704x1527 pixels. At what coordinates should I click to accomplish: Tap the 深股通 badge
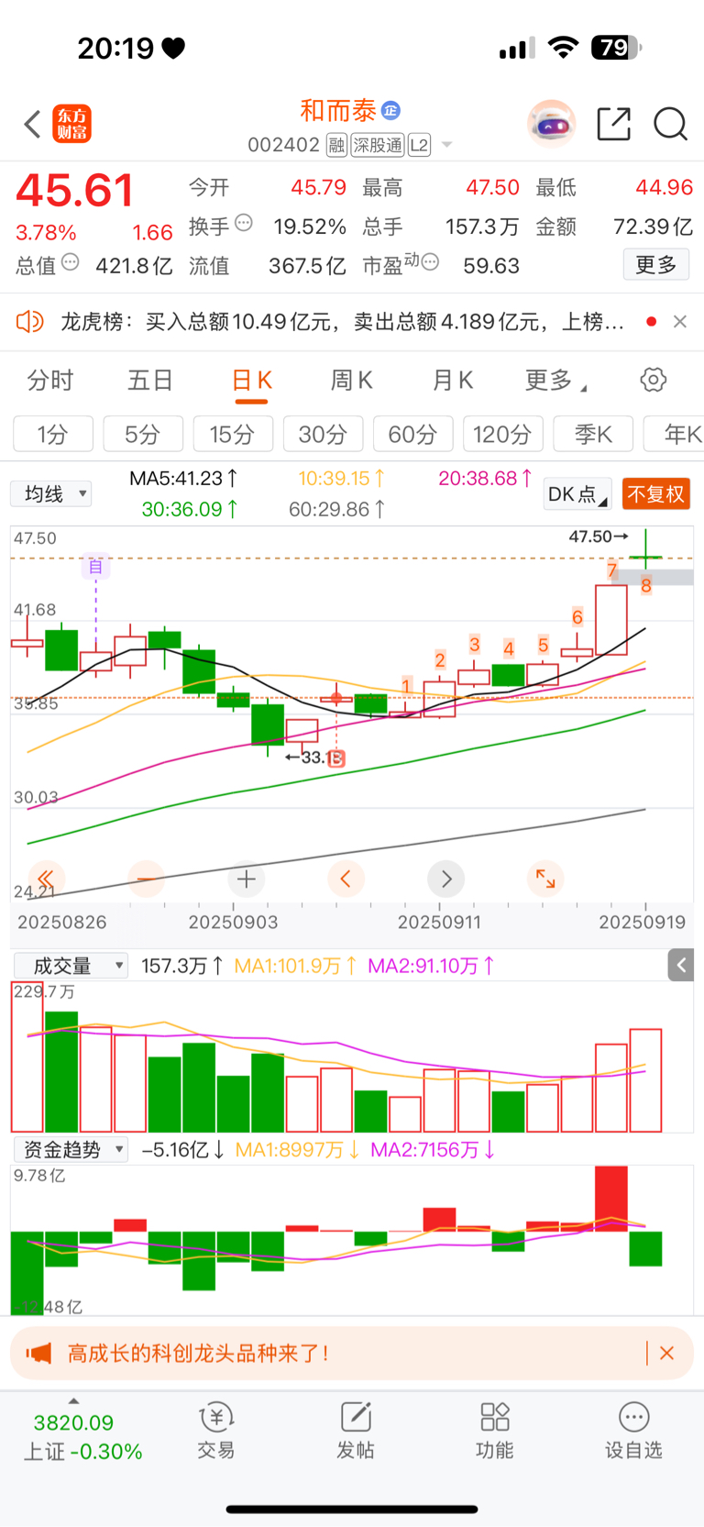[378, 145]
